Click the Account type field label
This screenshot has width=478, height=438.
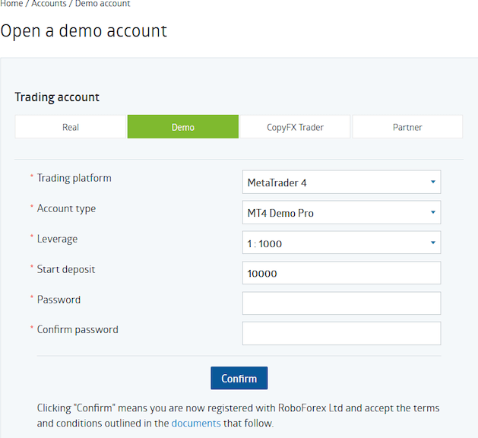click(66, 208)
